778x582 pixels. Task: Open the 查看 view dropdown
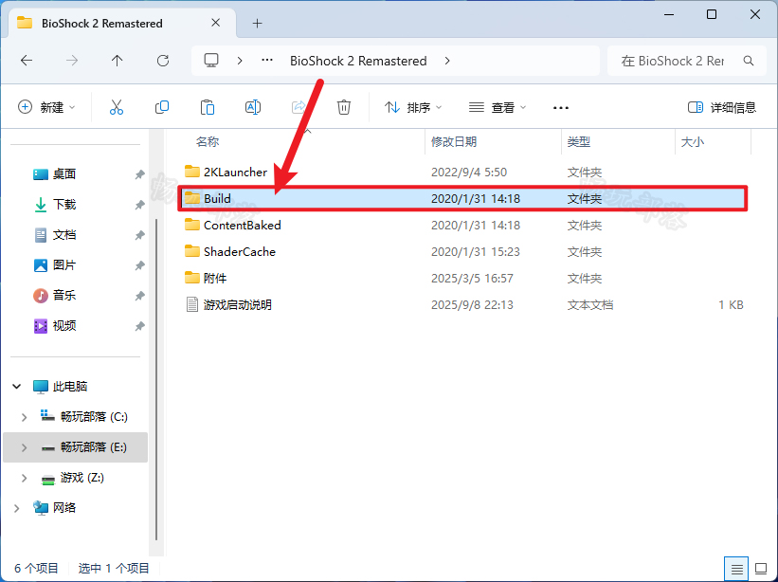(x=498, y=107)
